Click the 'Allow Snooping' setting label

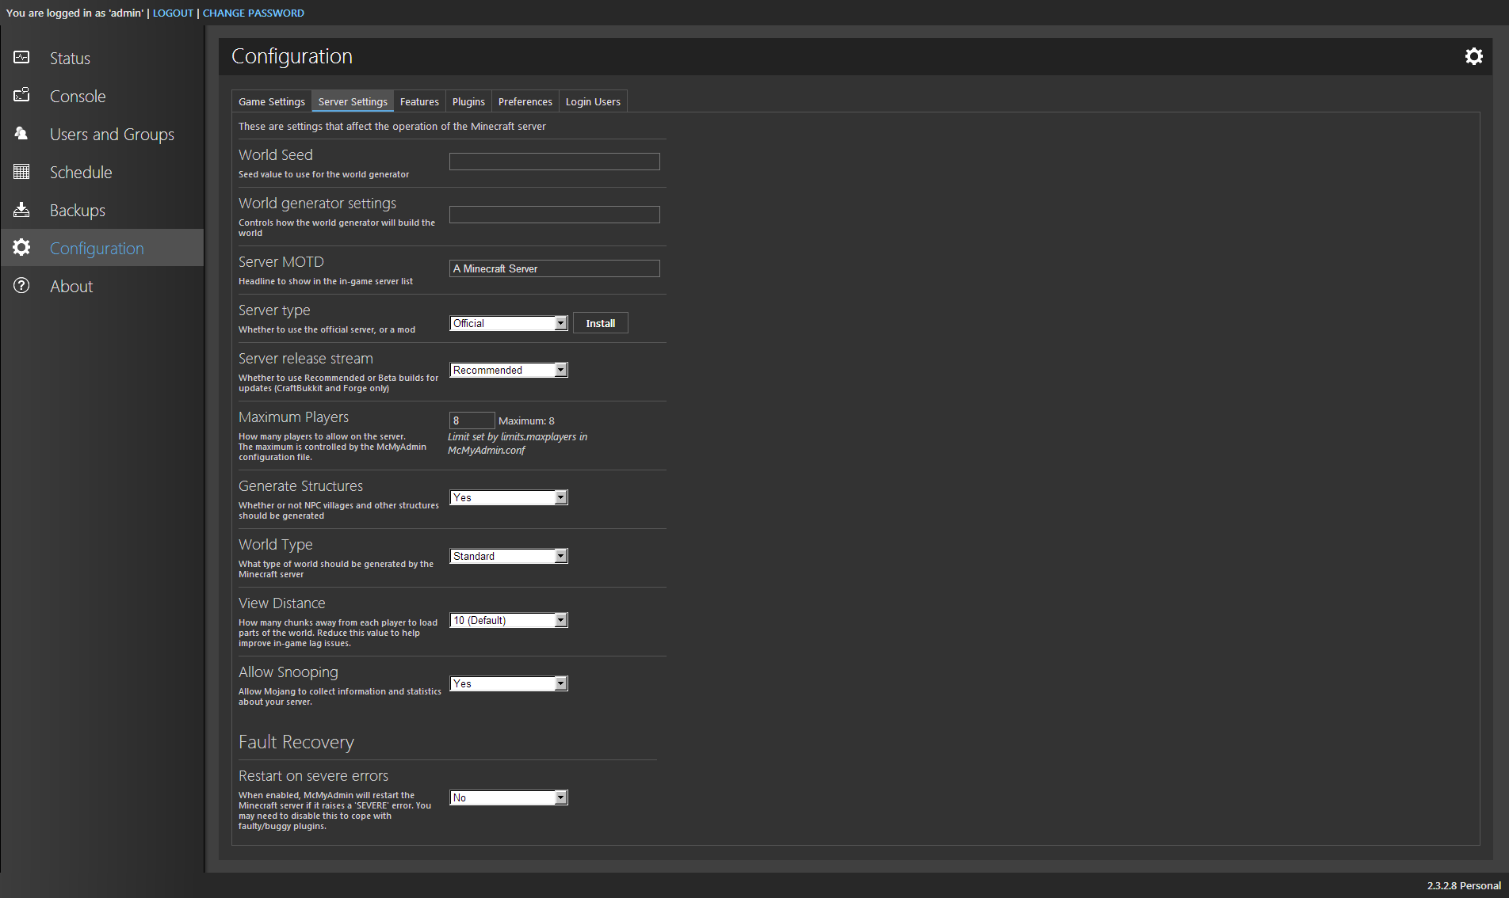coord(288,672)
